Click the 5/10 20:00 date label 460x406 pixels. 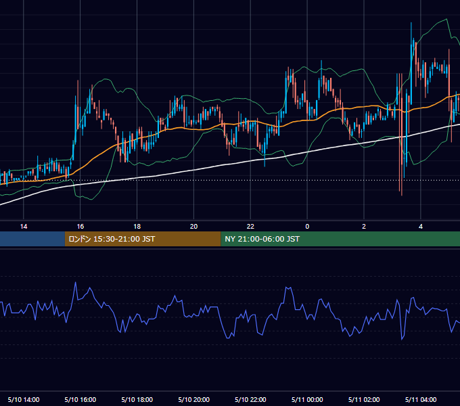(193, 399)
